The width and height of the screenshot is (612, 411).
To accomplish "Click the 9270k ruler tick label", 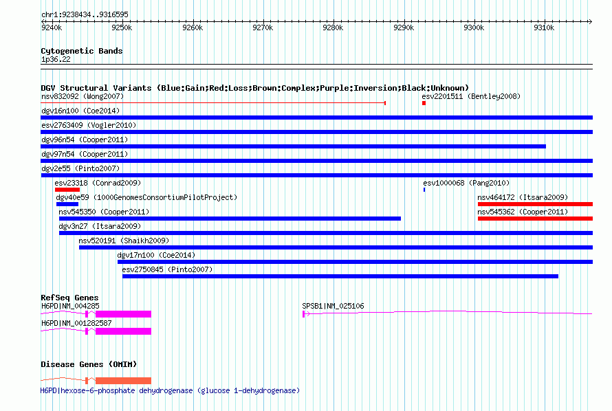I will pyautogui.click(x=263, y=27).
